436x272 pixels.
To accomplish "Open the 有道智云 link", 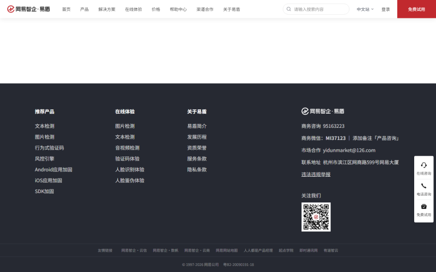I will click(x=331, y=250).
